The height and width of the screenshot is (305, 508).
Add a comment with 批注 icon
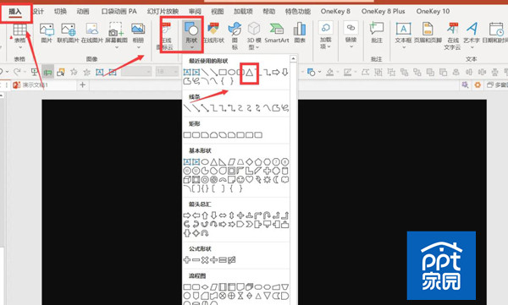point(377,30)
